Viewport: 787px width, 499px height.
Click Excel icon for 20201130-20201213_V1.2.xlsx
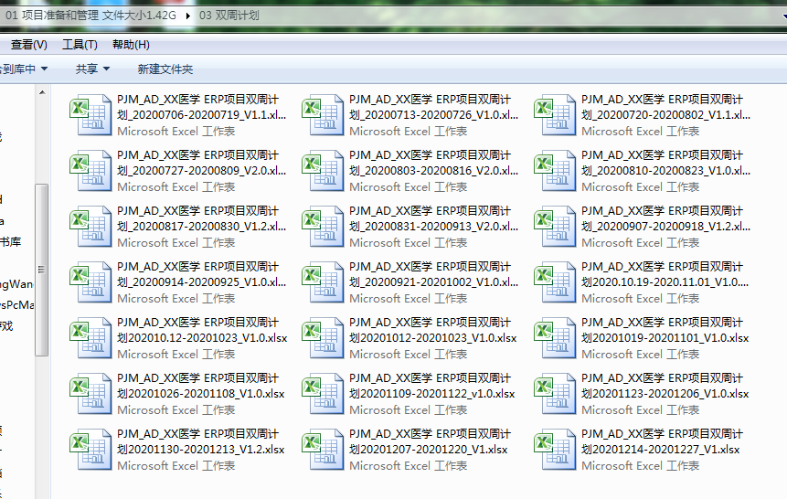pos(90,450)
